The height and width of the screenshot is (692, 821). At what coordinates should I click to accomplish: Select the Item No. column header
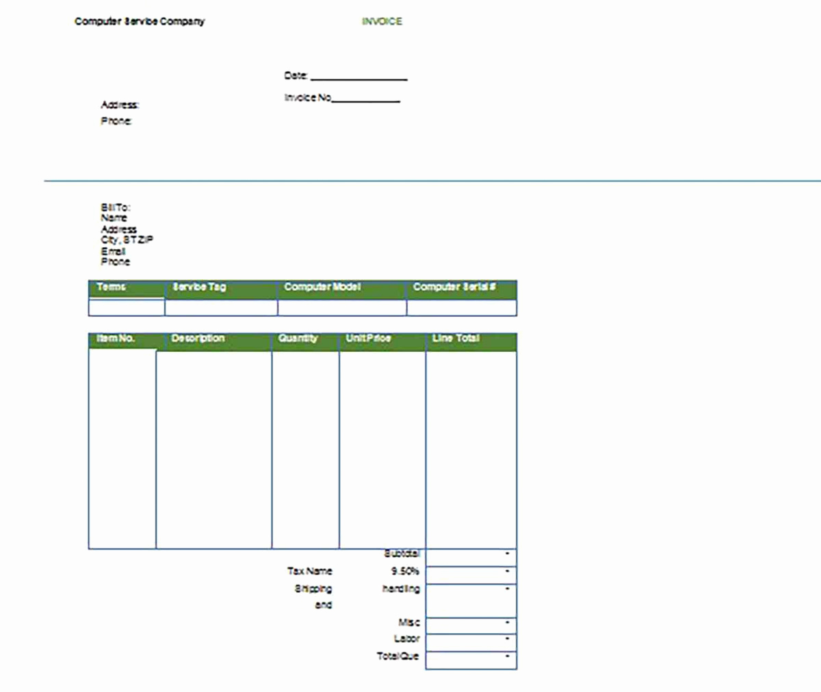point(122,341)
